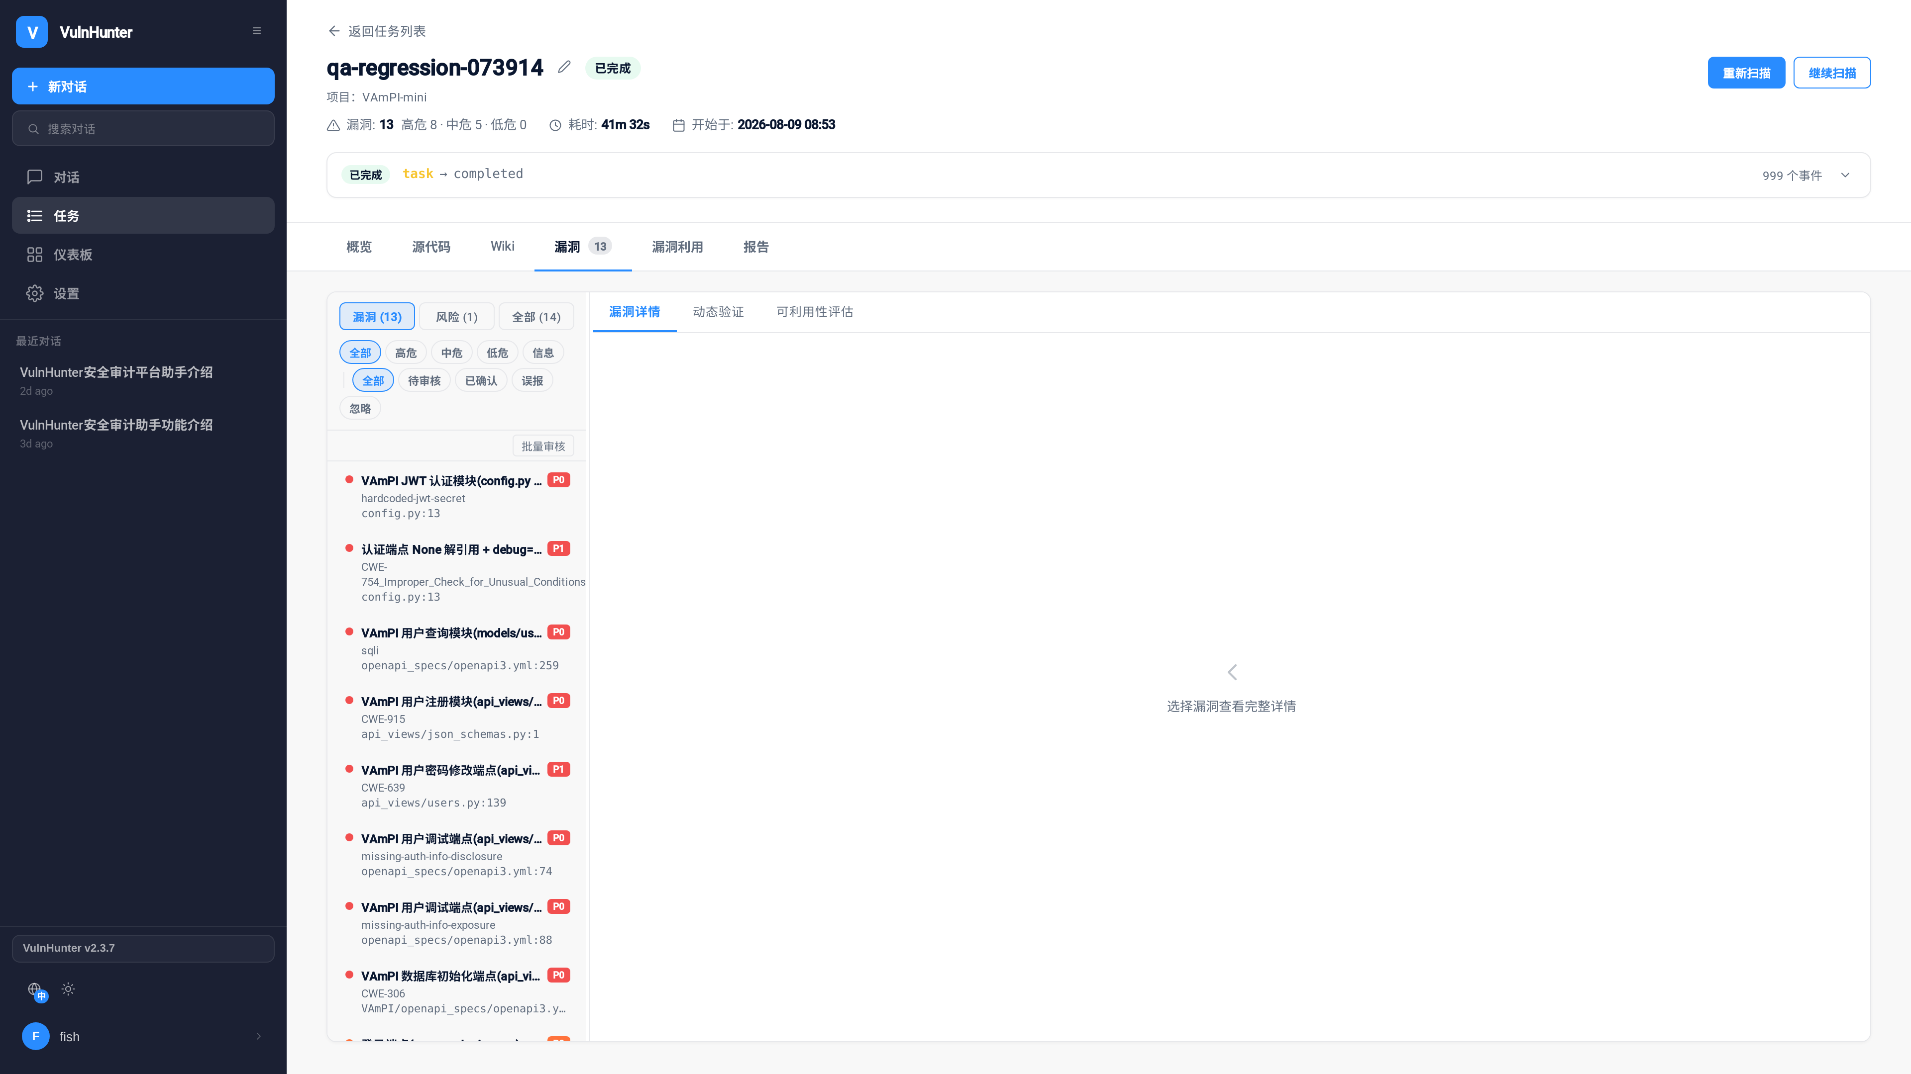Open the Wiki tab

502,246
